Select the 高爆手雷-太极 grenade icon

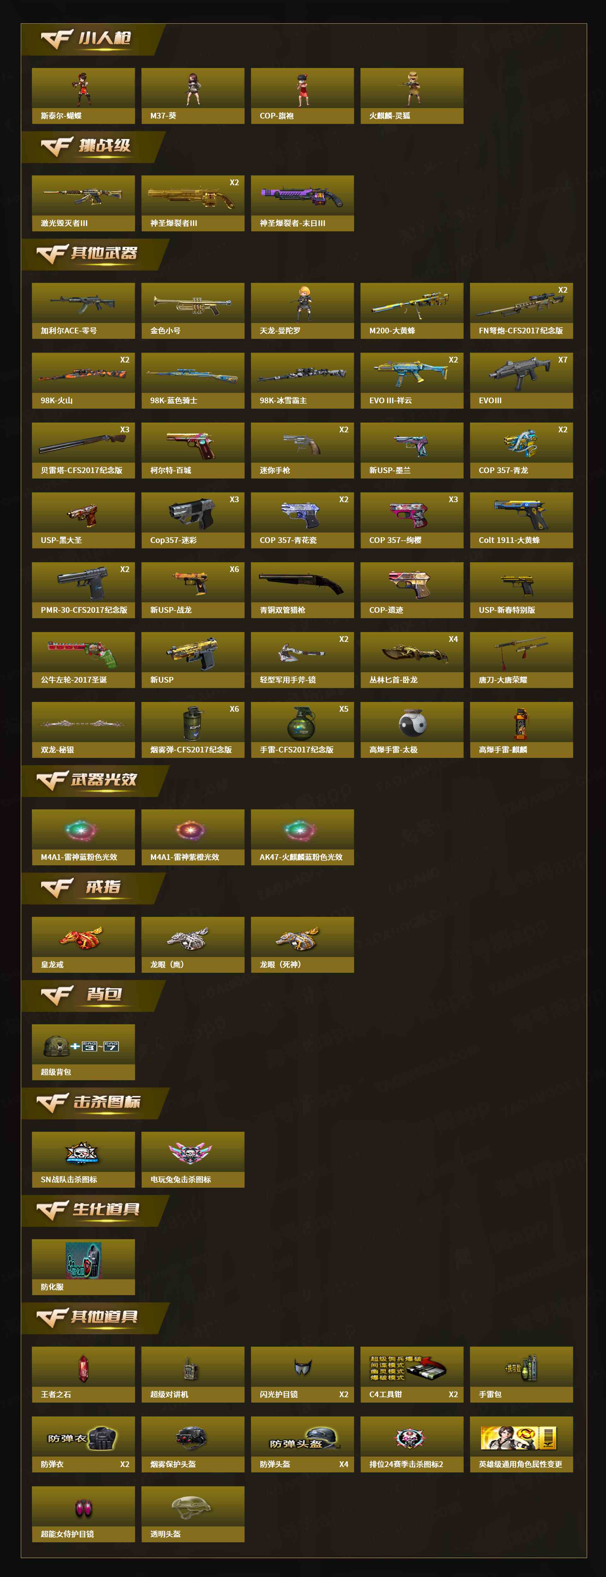tap(412, 729)
